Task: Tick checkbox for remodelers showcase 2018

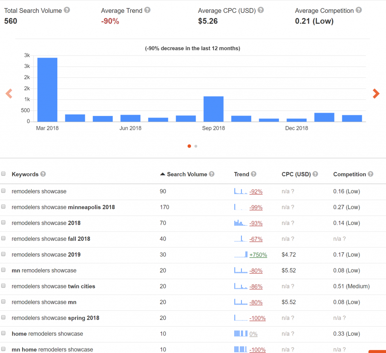Action: pos(3,222)
